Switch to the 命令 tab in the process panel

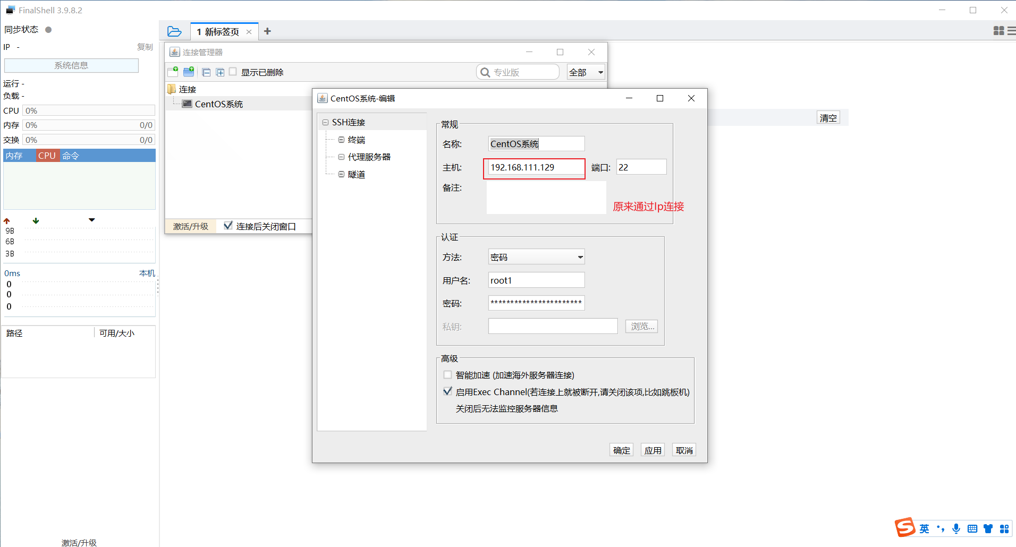tap(70, 156)
